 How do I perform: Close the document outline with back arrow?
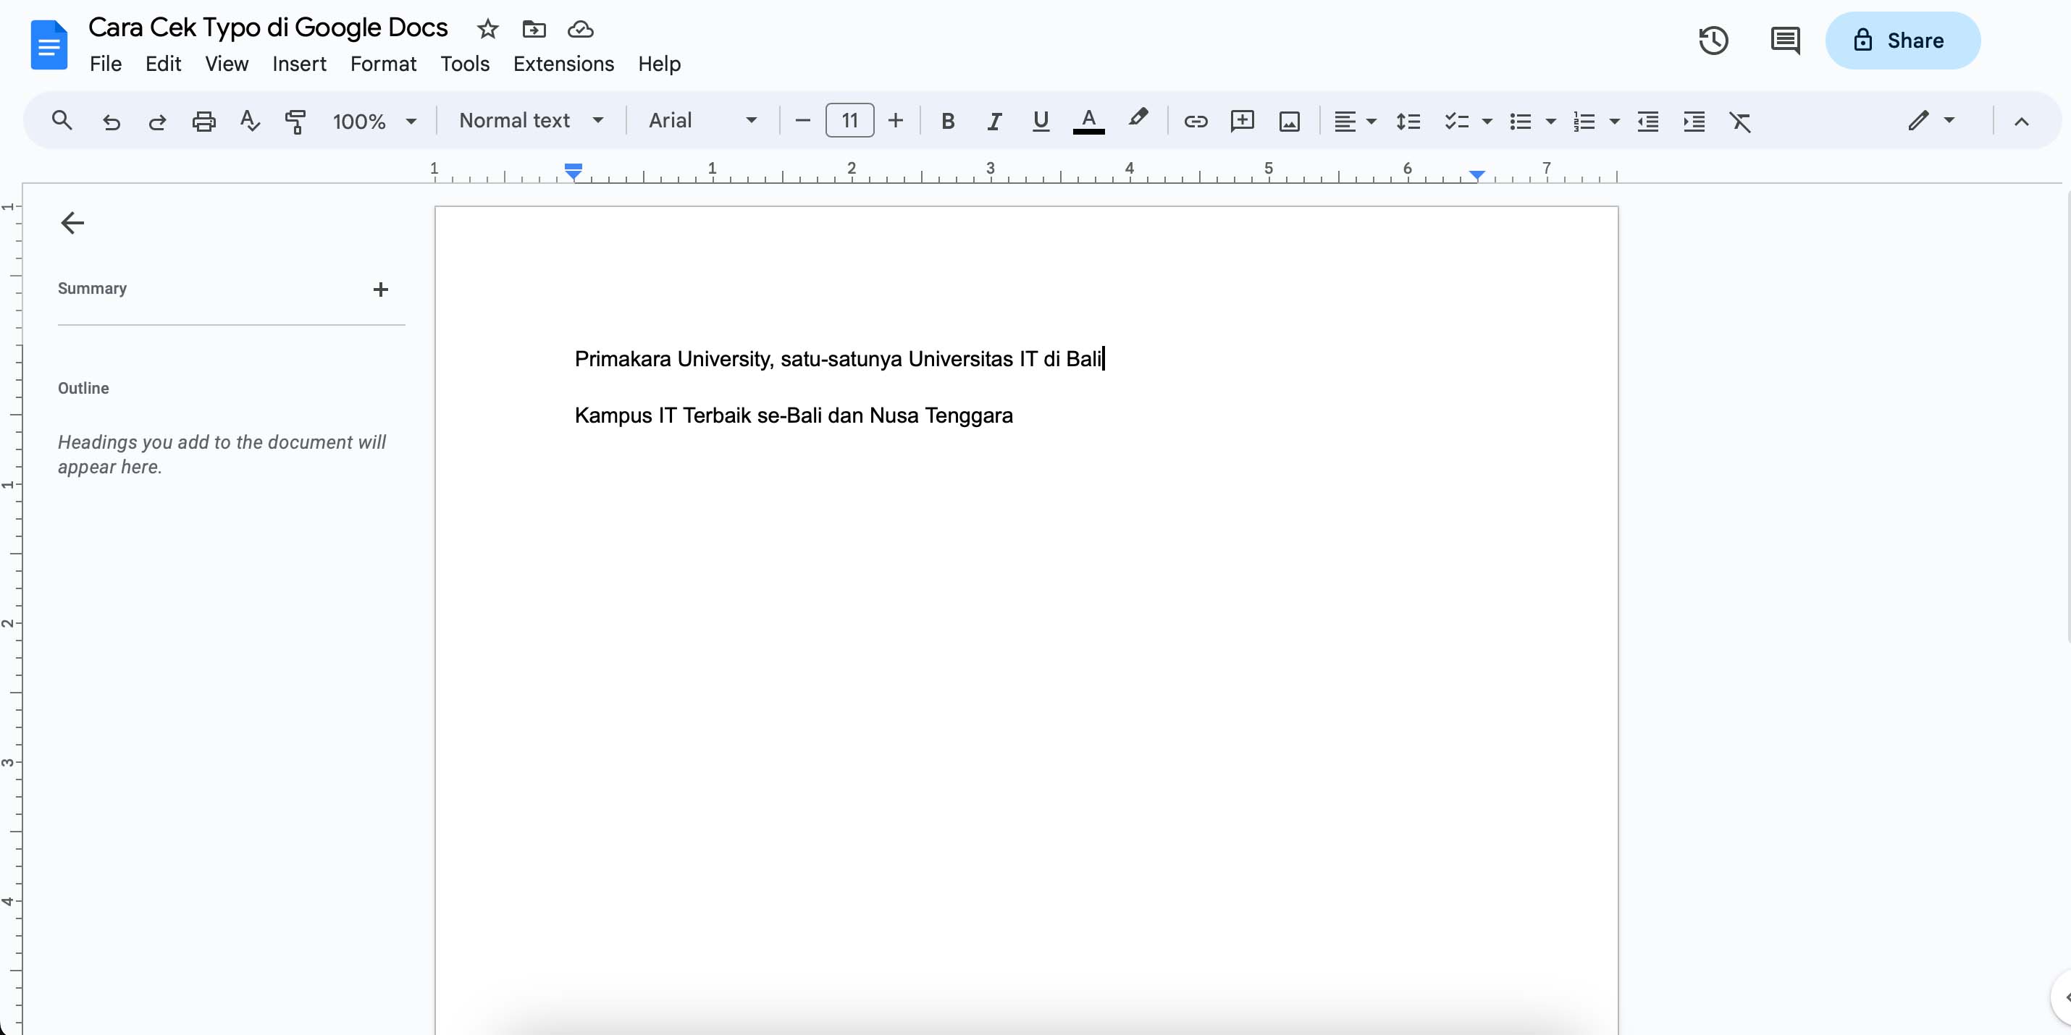pyautogui.click(x=72, y=223)
